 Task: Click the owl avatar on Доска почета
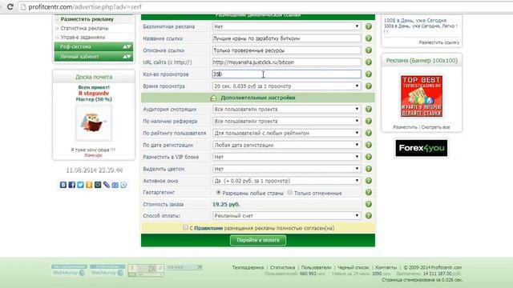94,122
